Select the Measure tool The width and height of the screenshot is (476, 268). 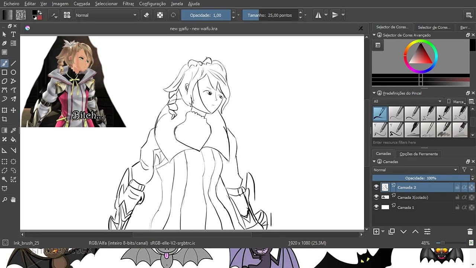[x=13, y=150]
